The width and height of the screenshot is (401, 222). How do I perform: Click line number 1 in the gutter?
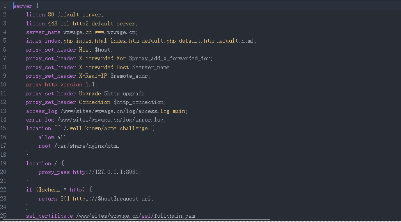[x=5, y=6]
